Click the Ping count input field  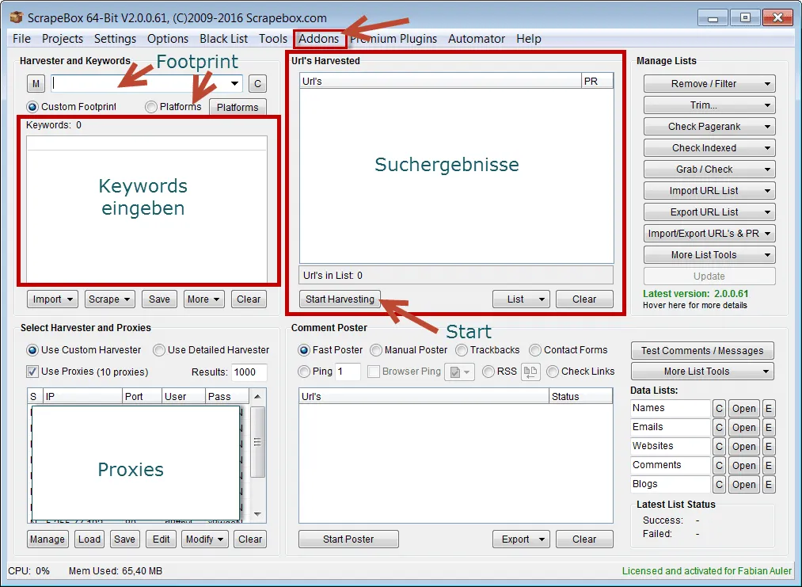tap(348, 372)
